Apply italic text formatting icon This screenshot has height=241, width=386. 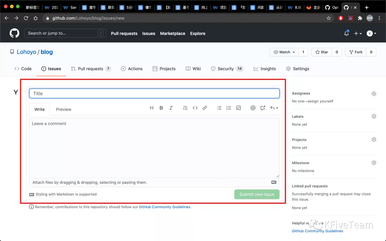tap(171, 108)
